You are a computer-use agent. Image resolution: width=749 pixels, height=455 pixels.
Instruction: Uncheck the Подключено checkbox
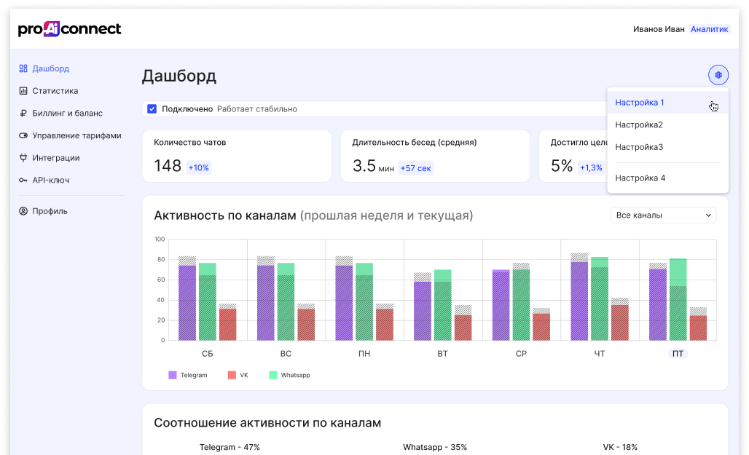(152, 109)
